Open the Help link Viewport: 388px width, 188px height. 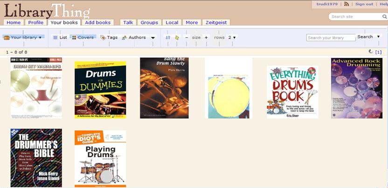pyautogui.click(x=383, y=4)
